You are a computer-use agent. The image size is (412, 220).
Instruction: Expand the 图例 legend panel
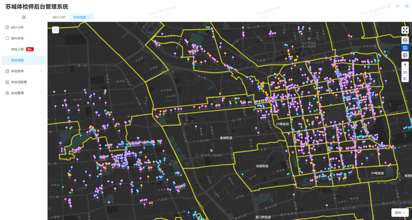400,213
